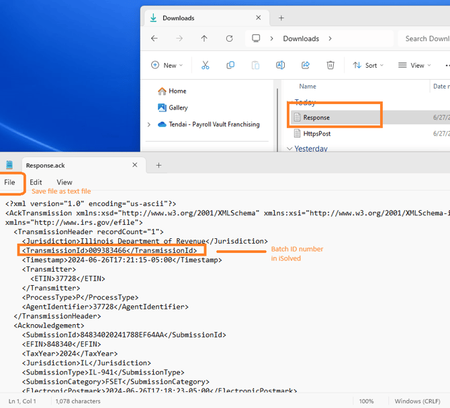
Task: Click the Timestamp line in the XML
Action: click(122, 260)
